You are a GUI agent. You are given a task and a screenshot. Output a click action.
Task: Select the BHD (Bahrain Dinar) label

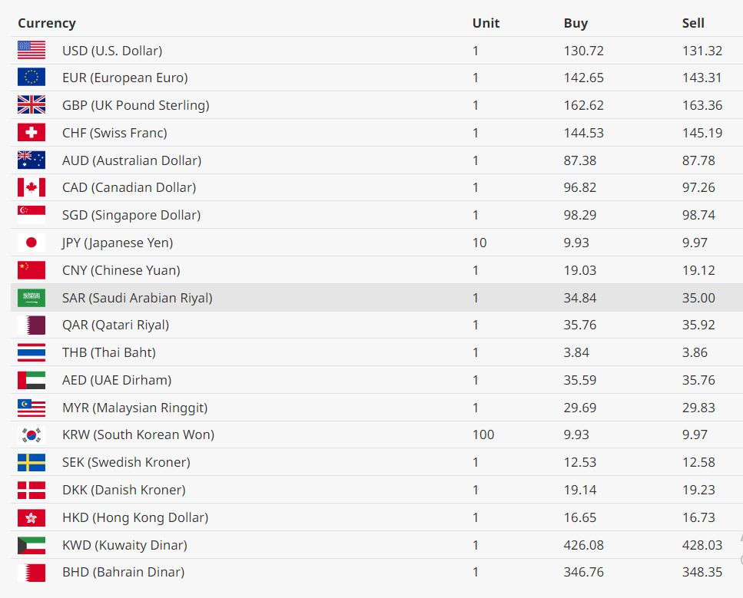(x=123, y=572)
